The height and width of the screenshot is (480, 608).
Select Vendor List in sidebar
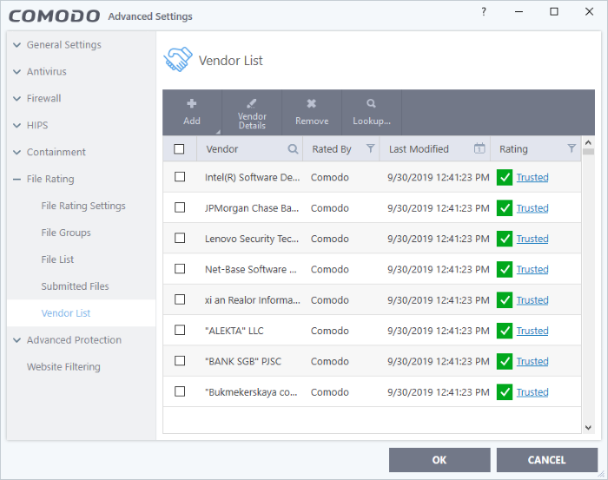(x=65, y=313)
